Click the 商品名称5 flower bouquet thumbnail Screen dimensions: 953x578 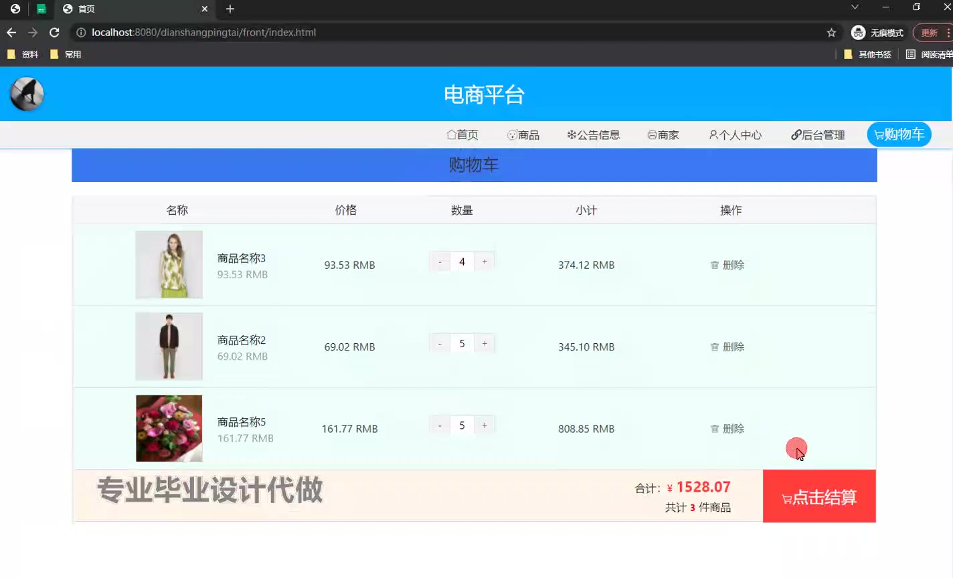(x=169, y=428)
